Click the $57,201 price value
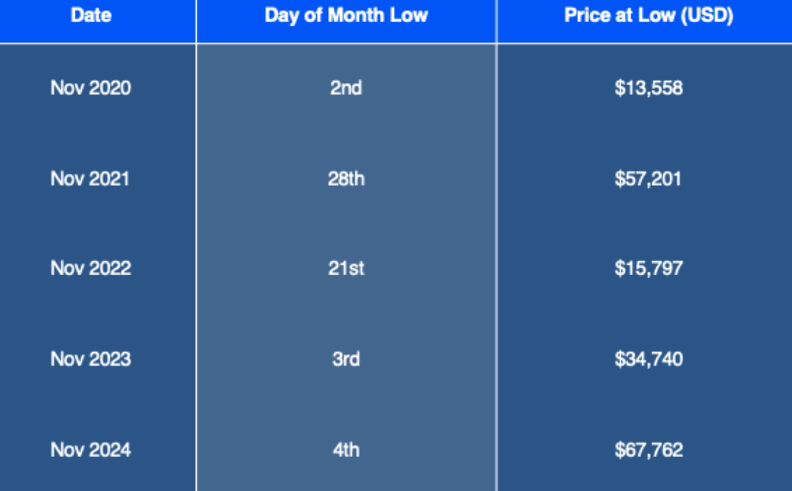This screenshot has width=792, height=491. pyautogui.click(x=648, y=178)
